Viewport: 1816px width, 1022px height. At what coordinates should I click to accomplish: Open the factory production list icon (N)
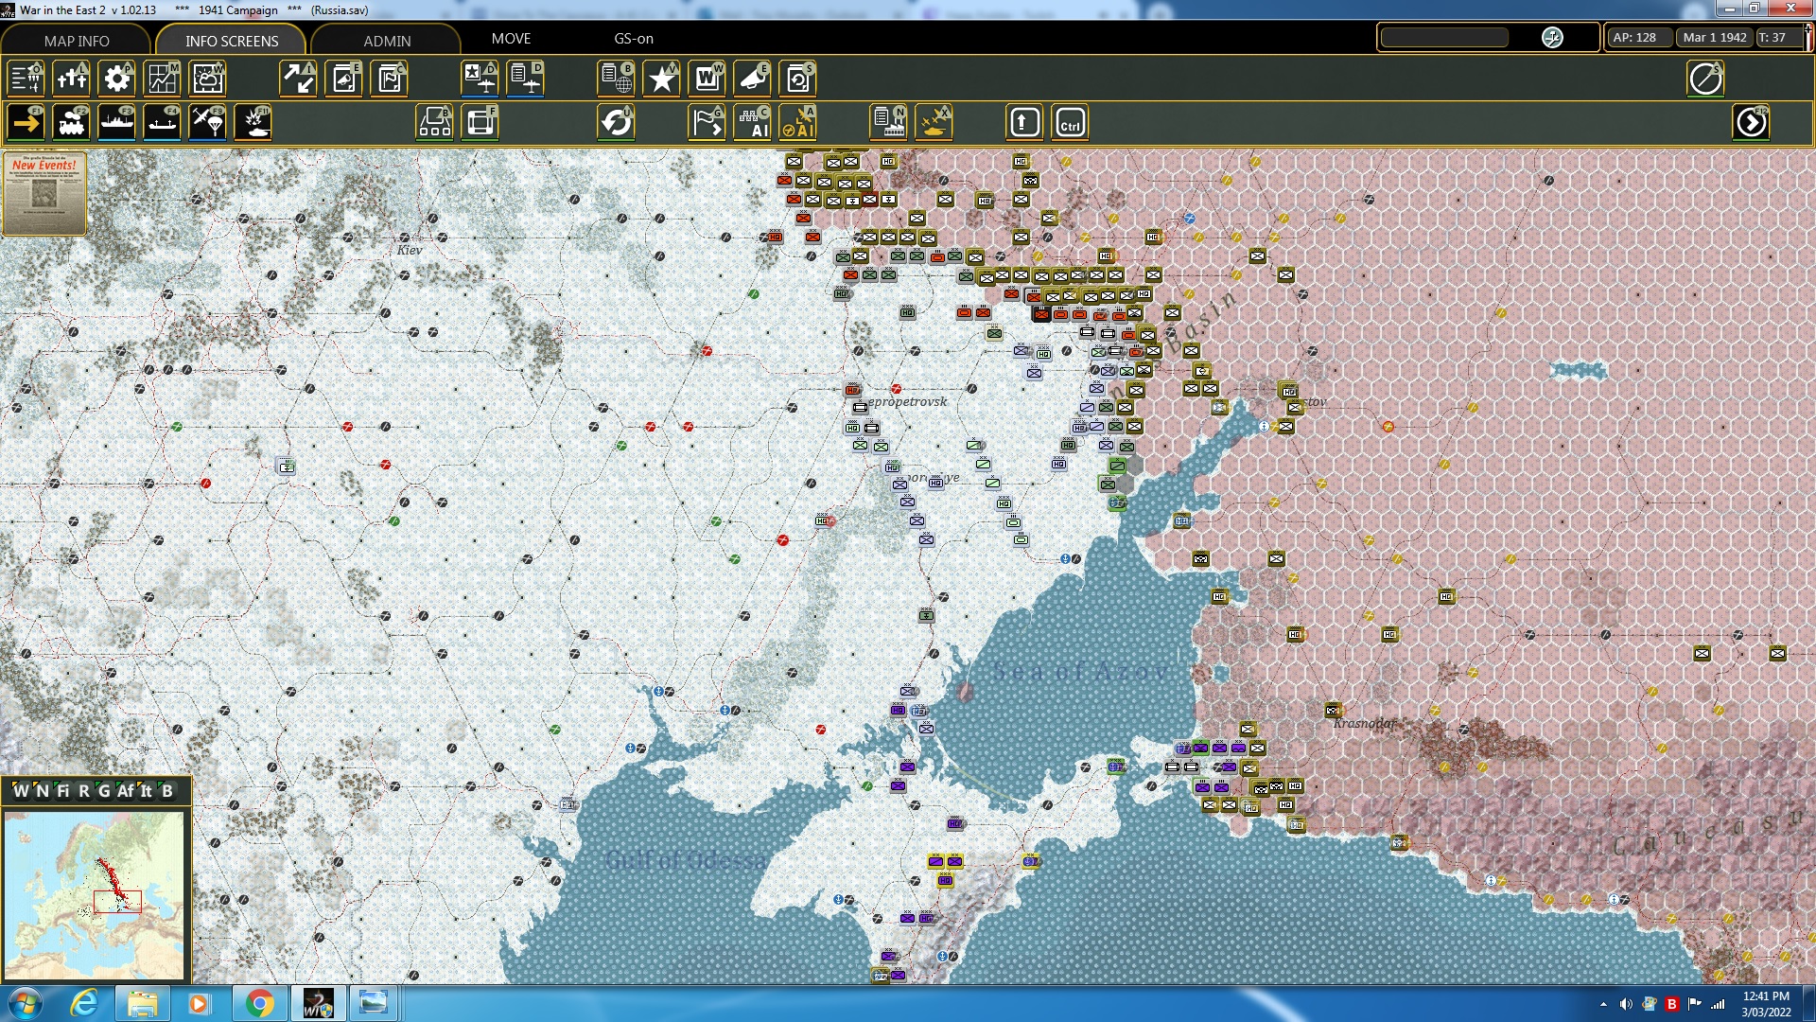pyautogui.click(x=888, y=123)
